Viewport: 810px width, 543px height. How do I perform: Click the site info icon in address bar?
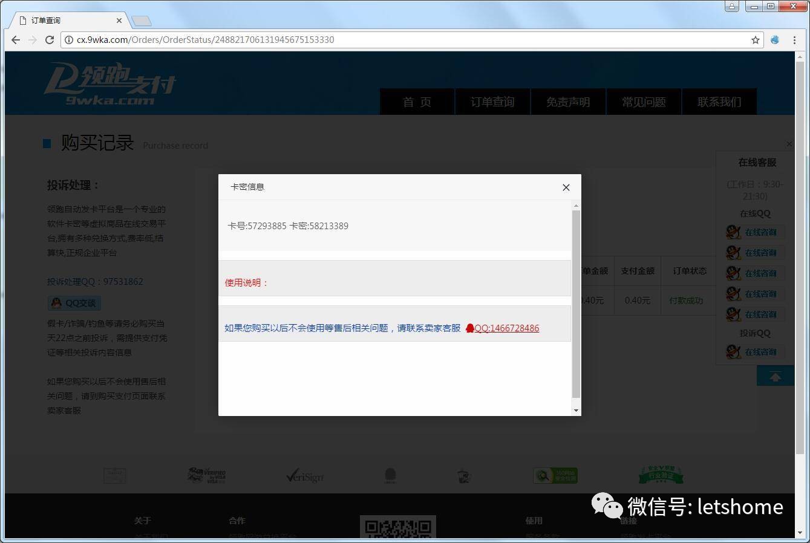point(69,40)
